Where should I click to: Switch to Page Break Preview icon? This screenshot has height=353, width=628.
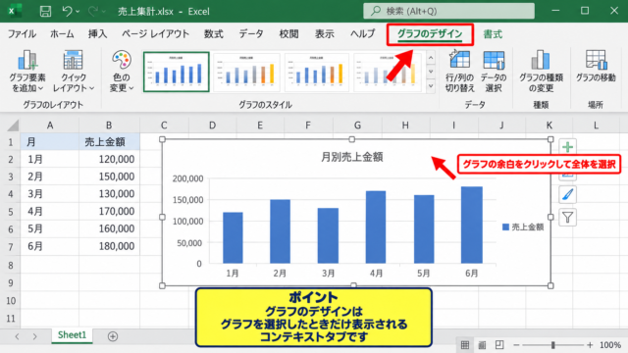point(499,345)
